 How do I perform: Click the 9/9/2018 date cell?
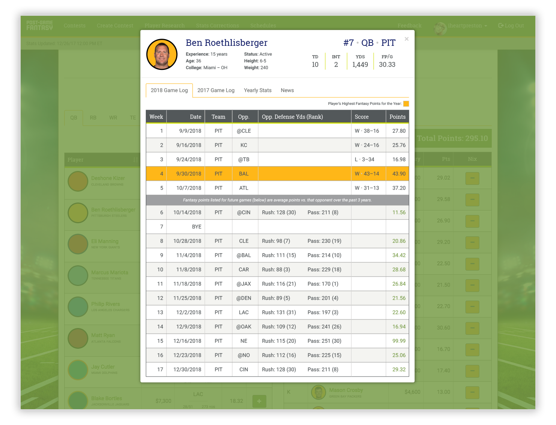186,131
